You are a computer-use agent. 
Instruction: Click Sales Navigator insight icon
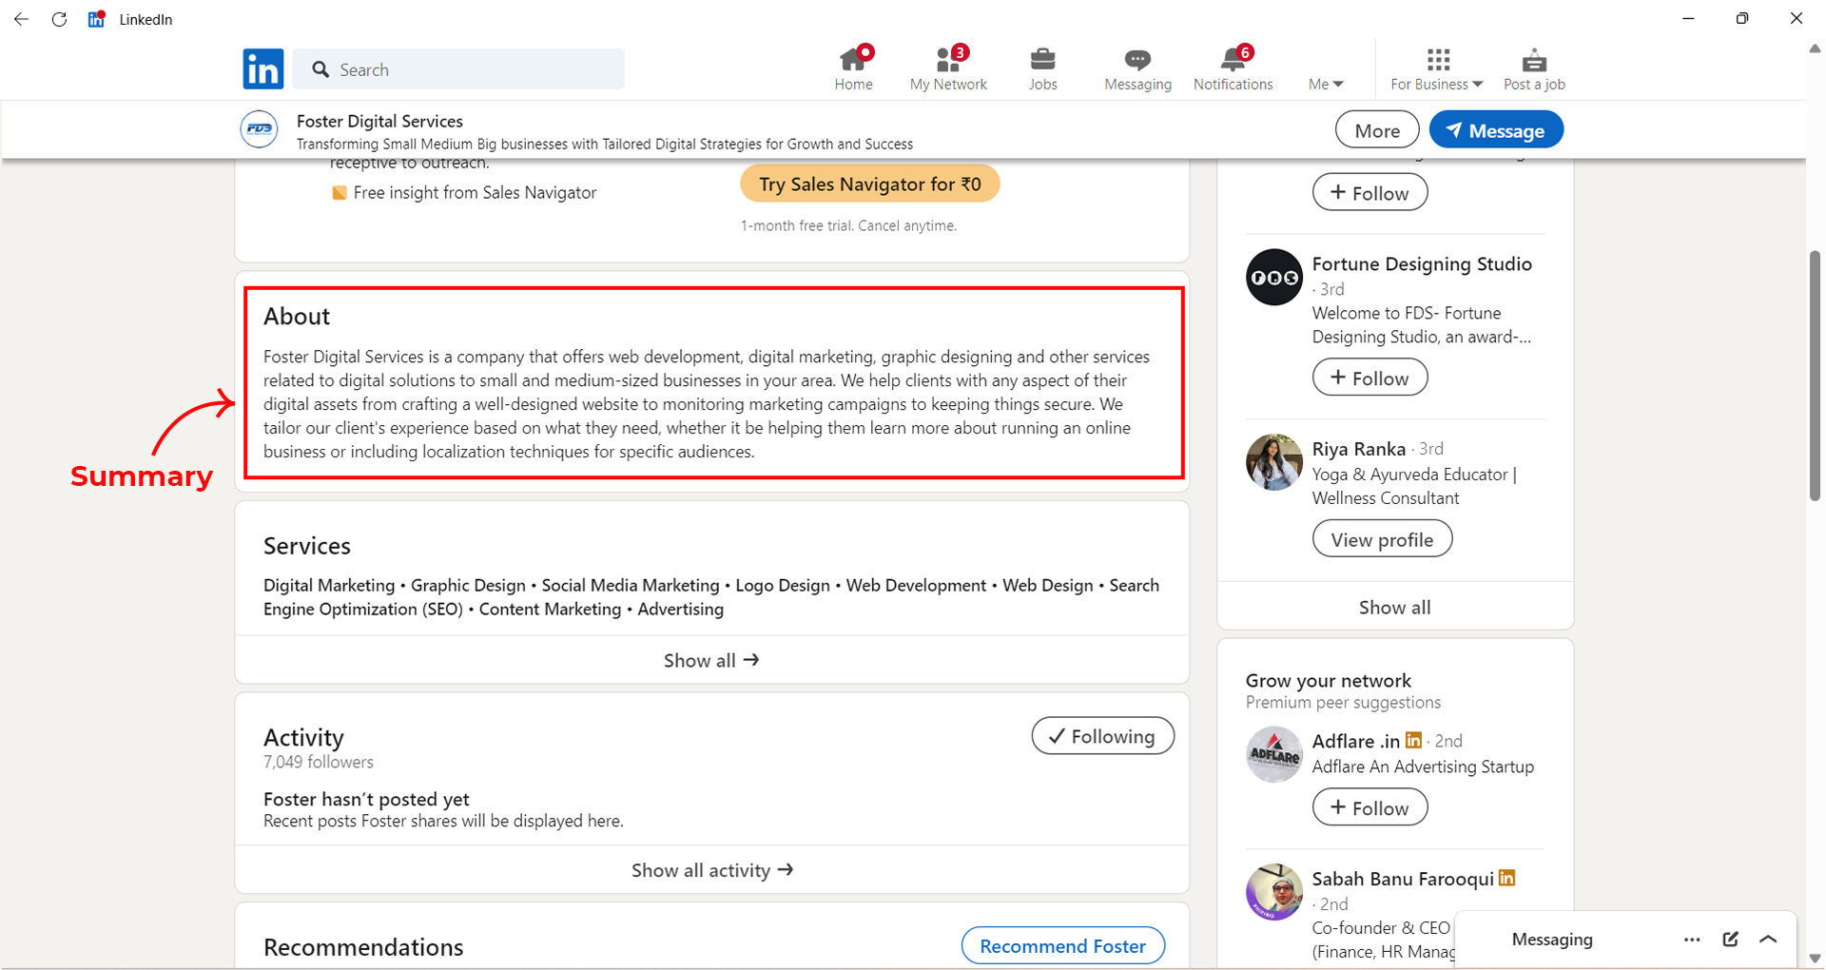[x=339, y=193]
